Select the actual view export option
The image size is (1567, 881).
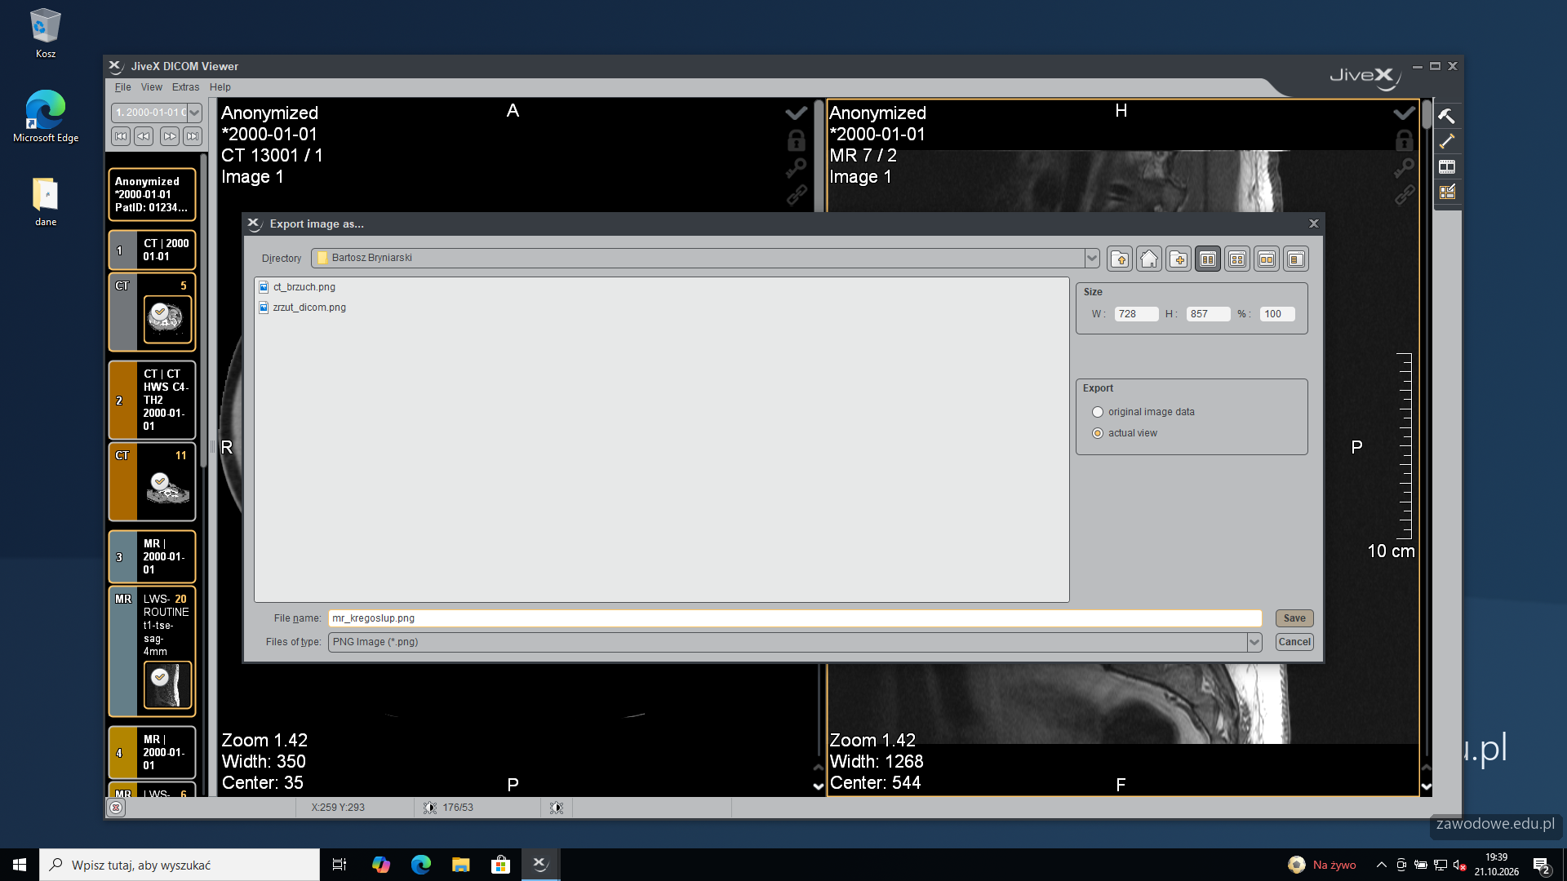1125,433
